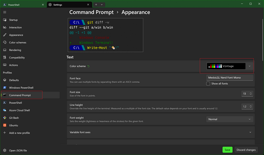Click the Git Bash icon
Image resolution: width=264 pixels, height=155 pixels.
click(x=5, y=118)
